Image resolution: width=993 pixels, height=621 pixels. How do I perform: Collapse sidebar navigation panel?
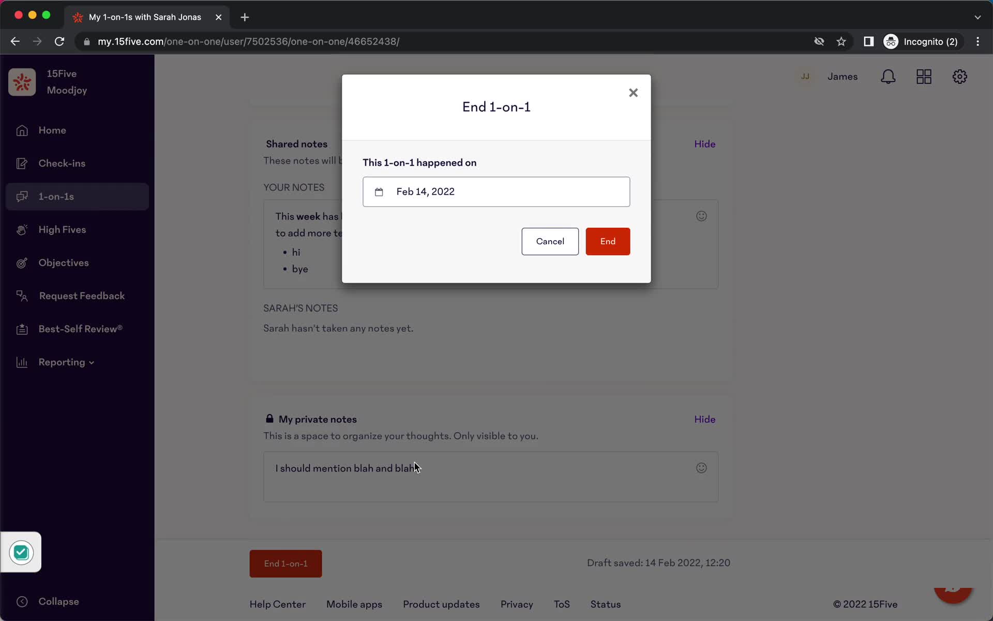pyautogui.click(x=58, y=601)
